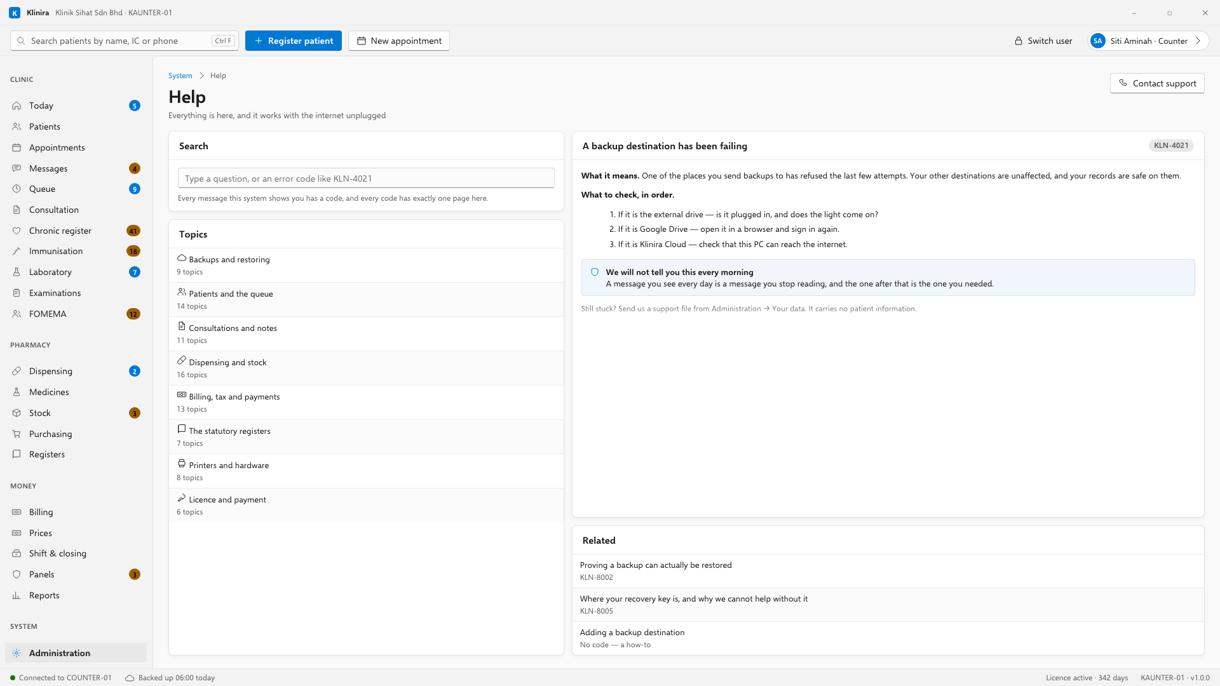Click the Today home icon in sidebar

[x=17, y=105]
